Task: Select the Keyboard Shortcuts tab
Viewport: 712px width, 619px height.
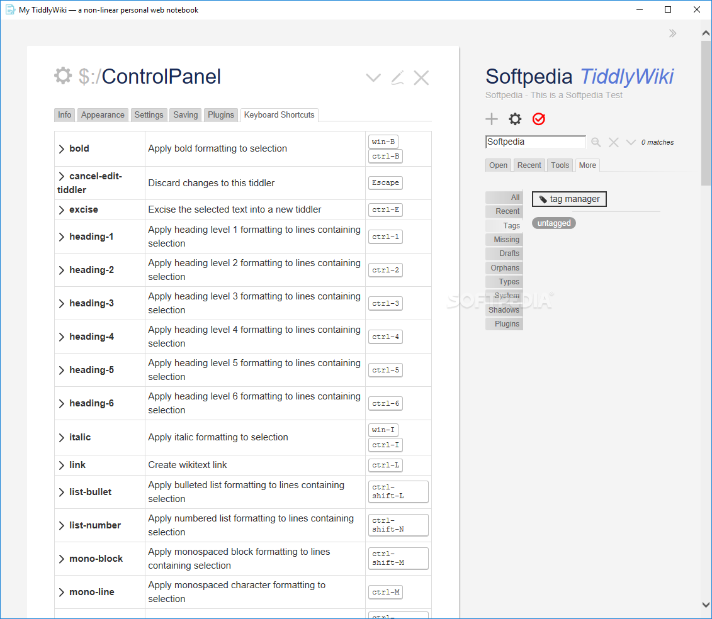Action: coord(280,115)
